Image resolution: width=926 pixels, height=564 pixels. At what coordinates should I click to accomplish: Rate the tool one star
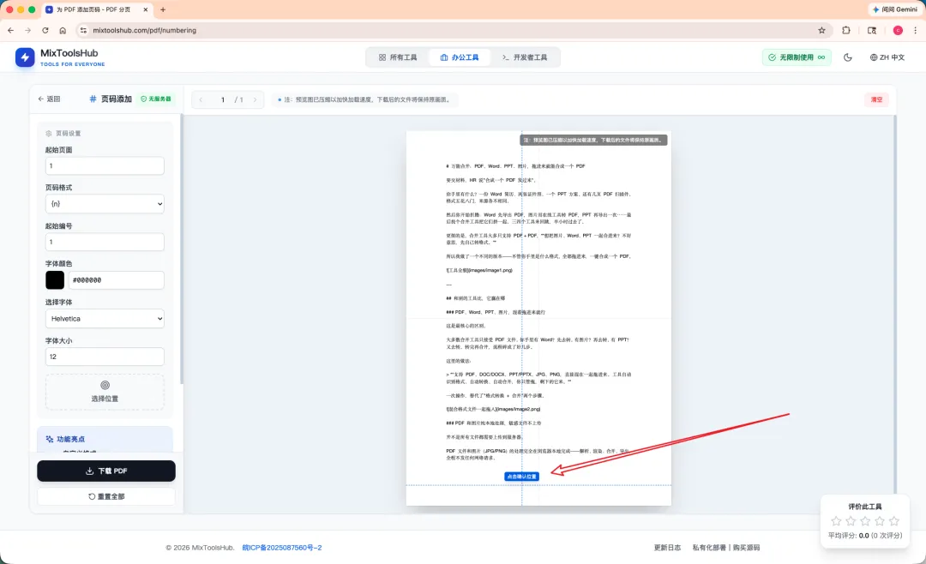(836, 521)
